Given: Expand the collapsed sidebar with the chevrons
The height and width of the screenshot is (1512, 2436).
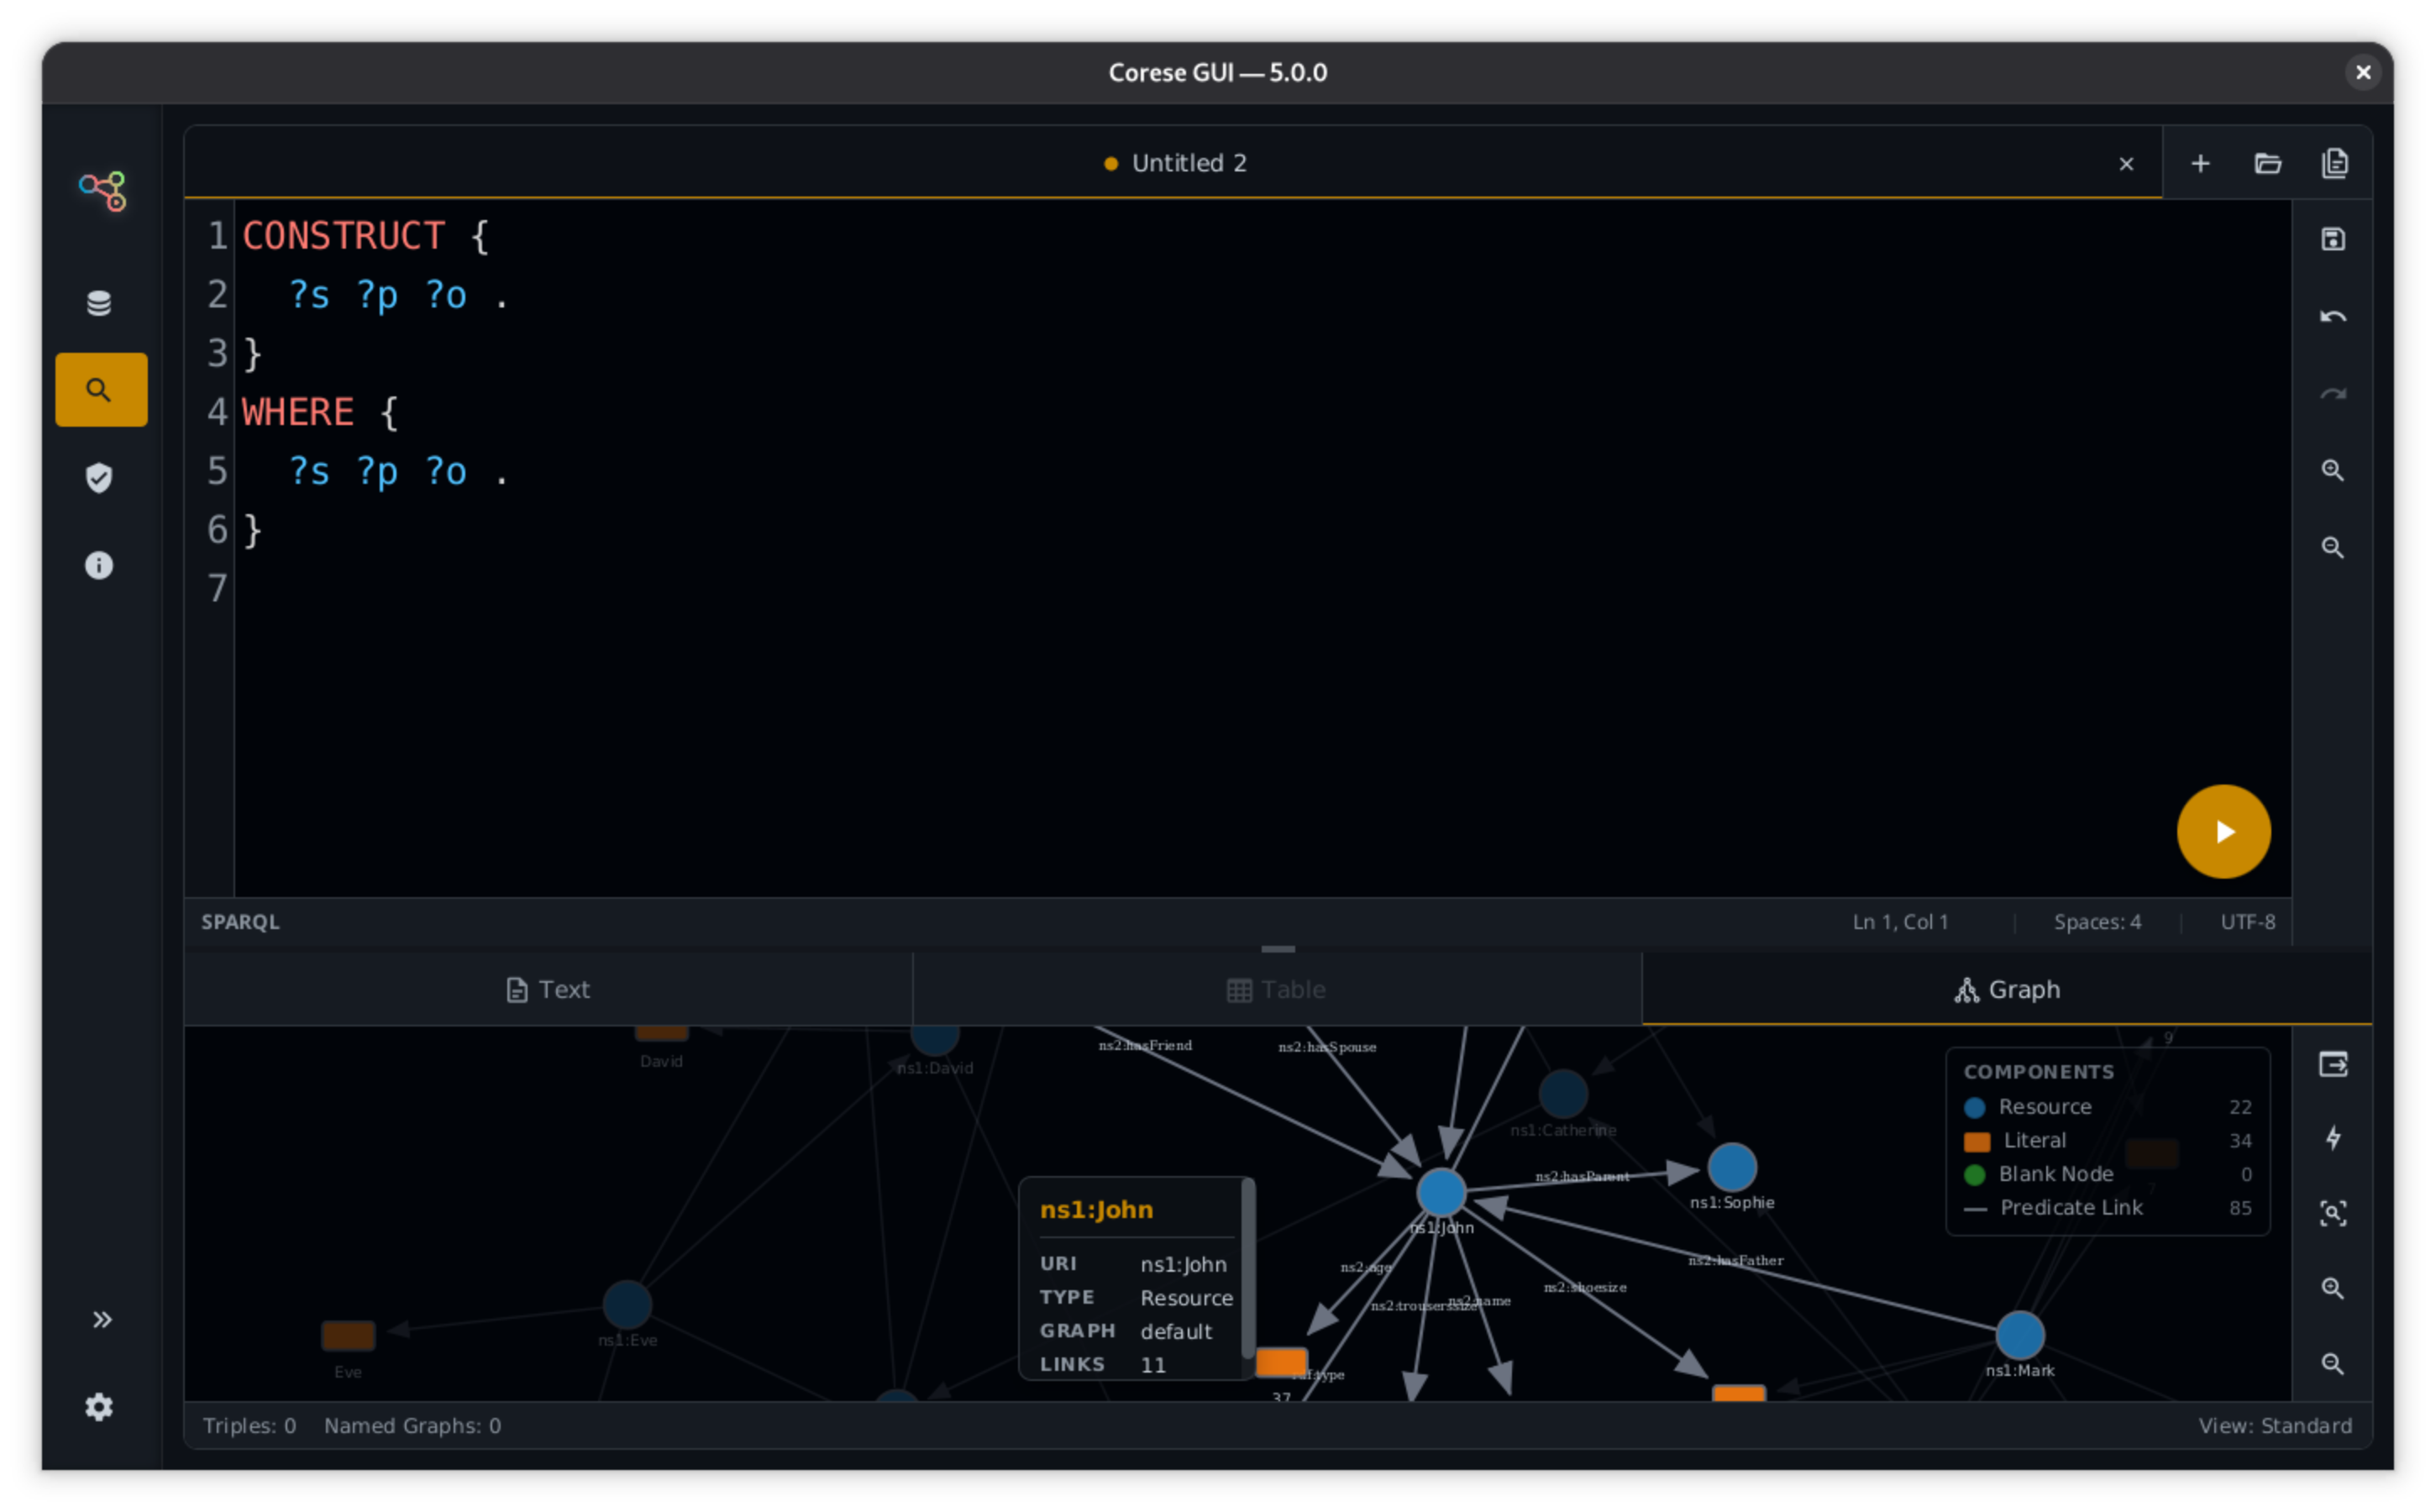Looking at the screenshot, I should [x=101, y=1319].
